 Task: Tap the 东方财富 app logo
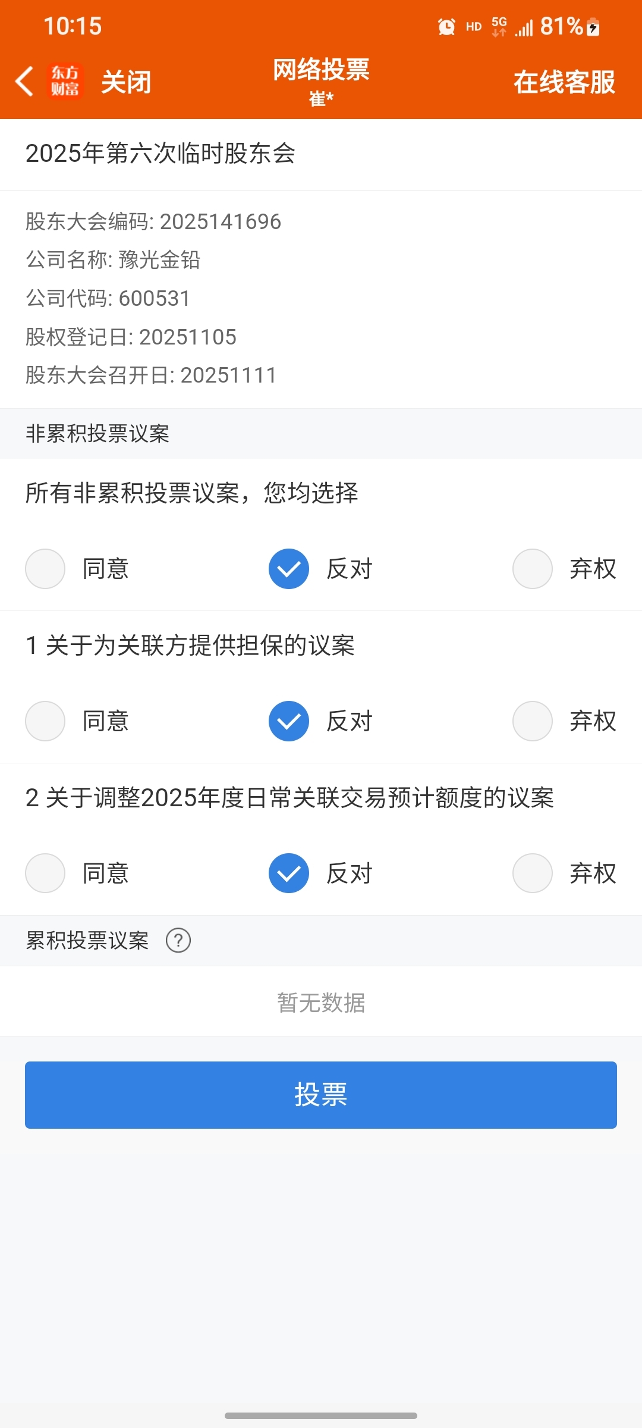point(65,82)
